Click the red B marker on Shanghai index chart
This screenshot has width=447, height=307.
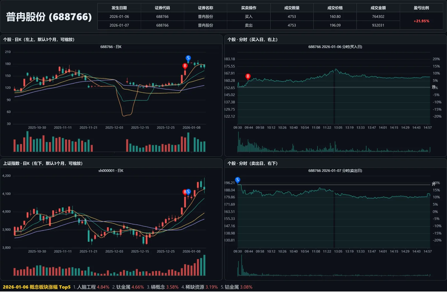click(x=185, y=192)
